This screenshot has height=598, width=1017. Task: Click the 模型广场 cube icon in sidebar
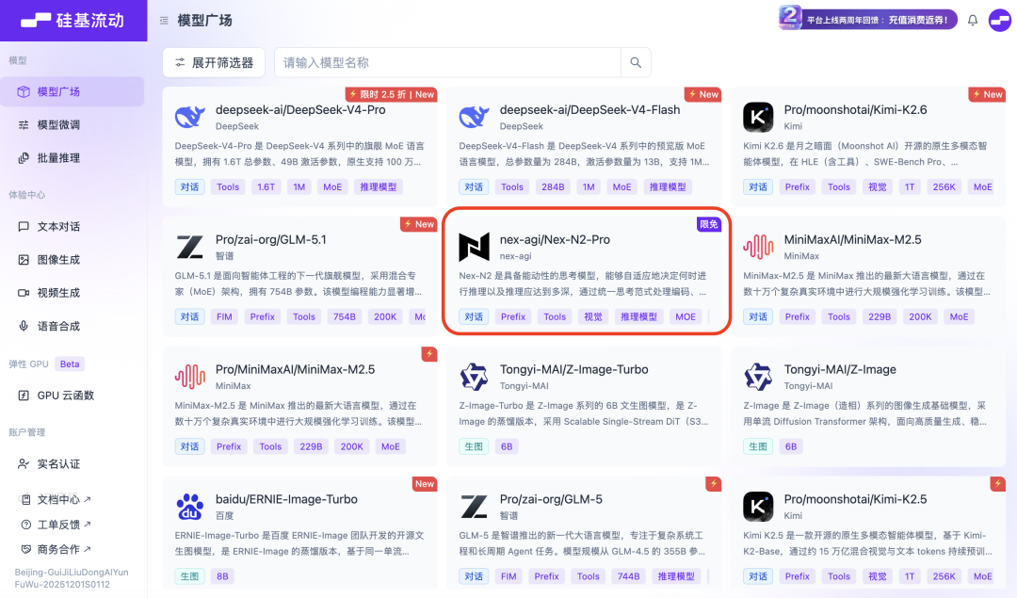(x=24, y=91)
